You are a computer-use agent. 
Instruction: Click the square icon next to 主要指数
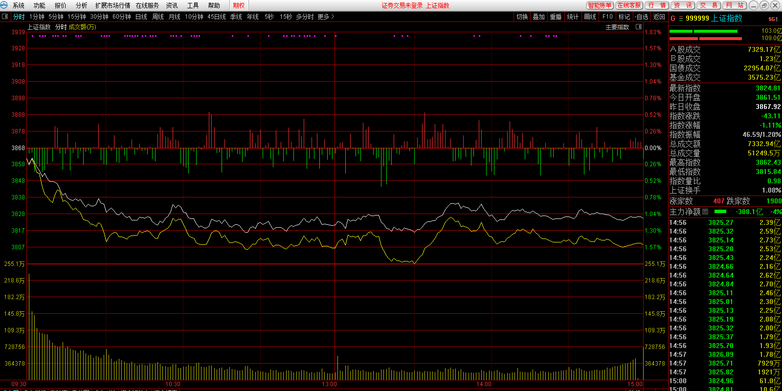(639, 27)
